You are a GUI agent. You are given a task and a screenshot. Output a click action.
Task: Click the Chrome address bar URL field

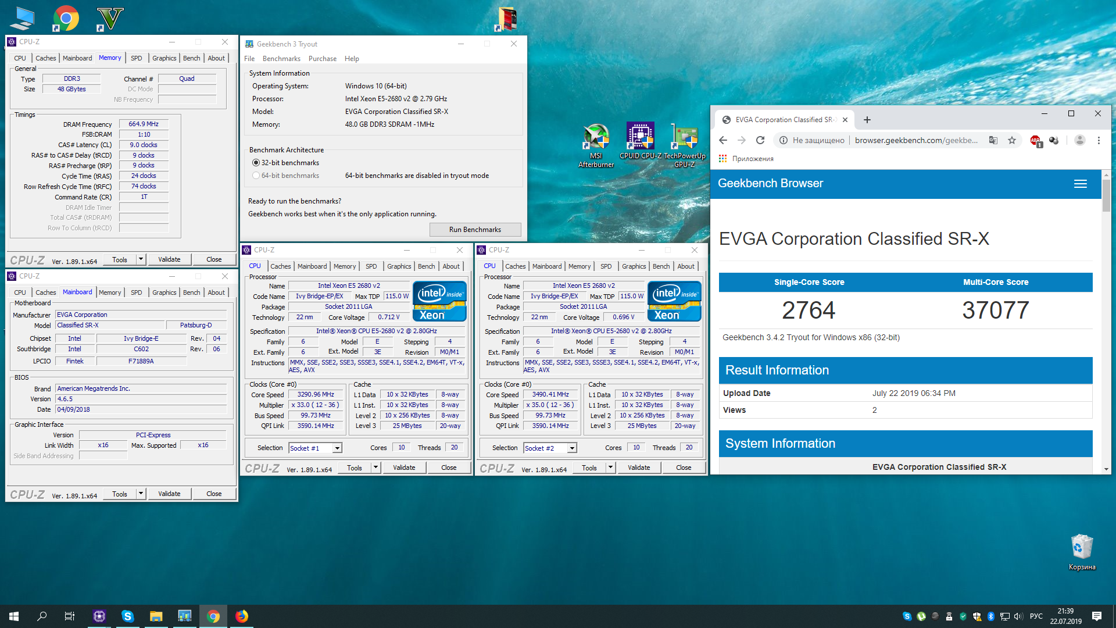(916, 140)
